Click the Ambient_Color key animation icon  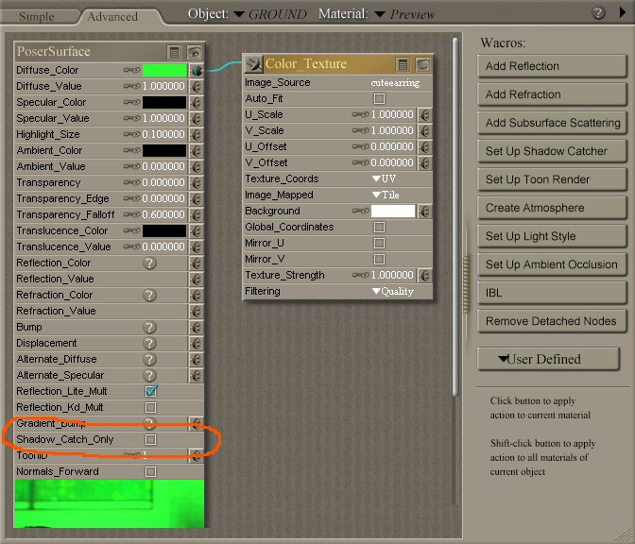131,150
